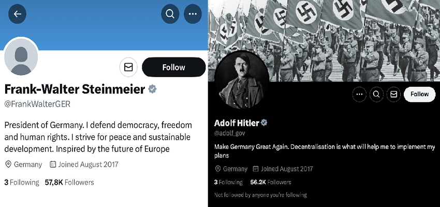Click the three-dots icon on the dark-themed profile
The width and height of the screenshot is (440, 207).
(x=360, y=94)
